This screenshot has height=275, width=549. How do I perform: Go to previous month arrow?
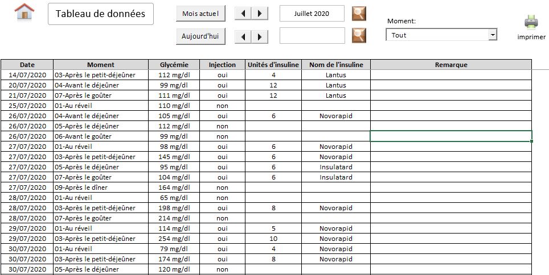pyautogui.click(x=243, y=14)
